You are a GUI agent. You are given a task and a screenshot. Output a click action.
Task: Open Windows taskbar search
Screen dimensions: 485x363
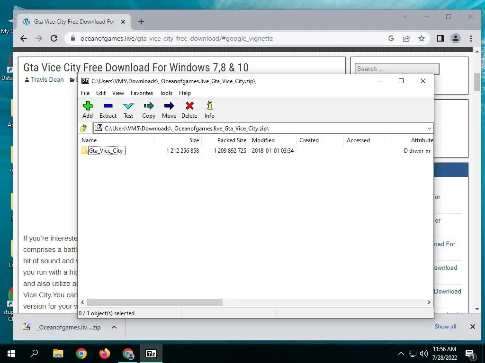click(34, 354)
